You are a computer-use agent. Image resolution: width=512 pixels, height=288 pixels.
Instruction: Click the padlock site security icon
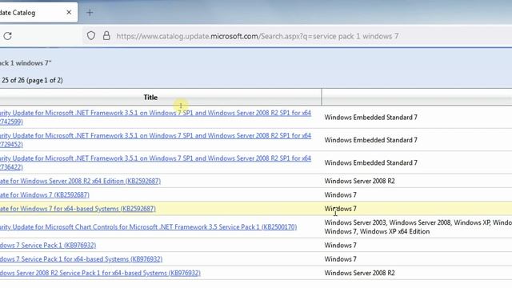coord(106,36)
